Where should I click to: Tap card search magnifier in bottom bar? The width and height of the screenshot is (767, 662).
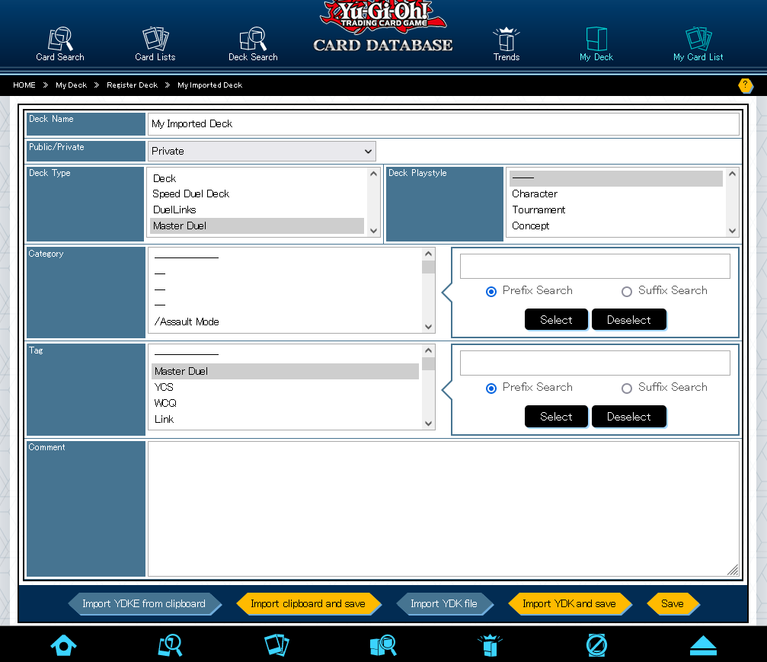170,645
